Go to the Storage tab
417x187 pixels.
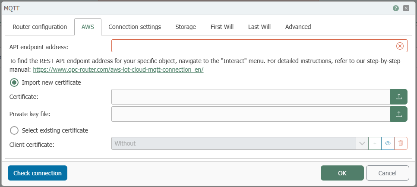[x=186, y=27]
